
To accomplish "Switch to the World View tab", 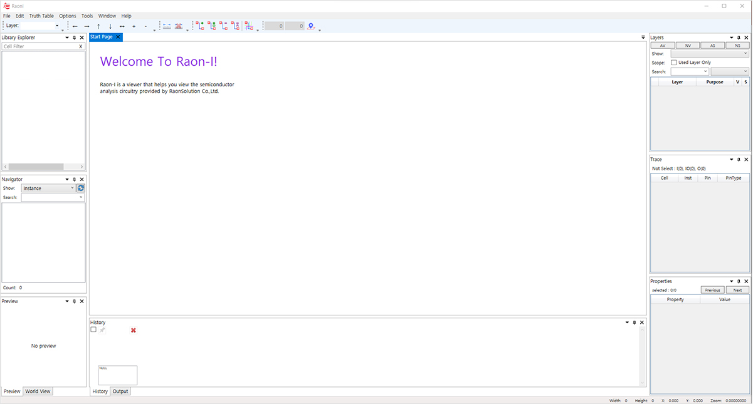I will [x=38, y=391].
